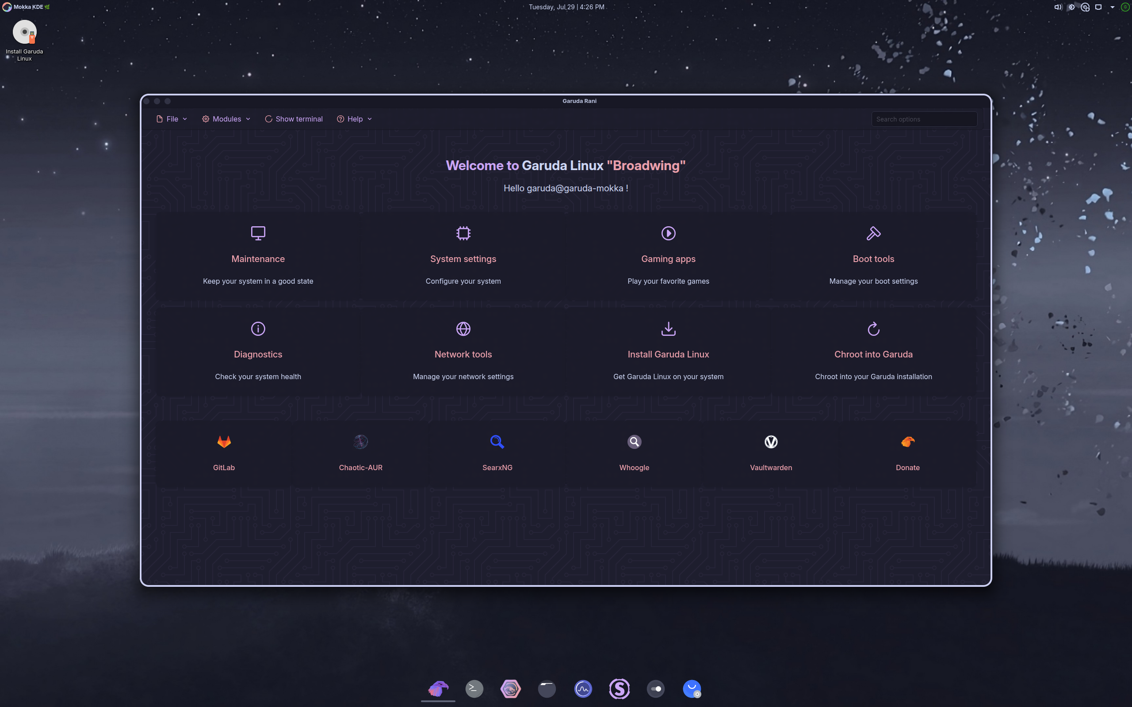Screen dimensions: 1132x707
Task: Launch Gaming apps module
Action: point(668,256)
